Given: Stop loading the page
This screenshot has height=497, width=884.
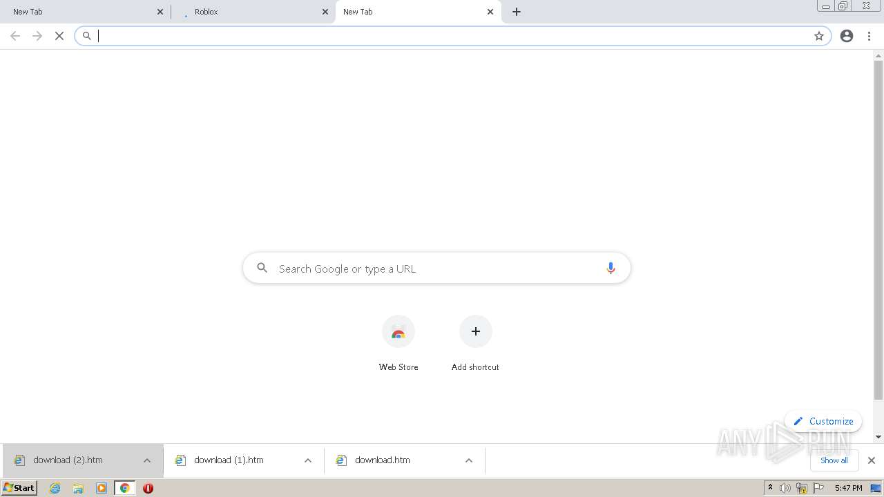Looking at the screenshot, I should 59,36.
